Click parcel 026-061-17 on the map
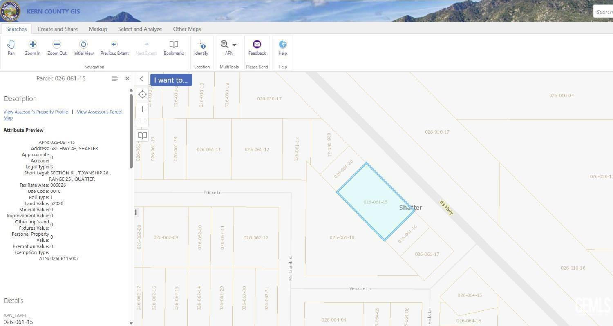The image size is (613, 326). (427, 254)
